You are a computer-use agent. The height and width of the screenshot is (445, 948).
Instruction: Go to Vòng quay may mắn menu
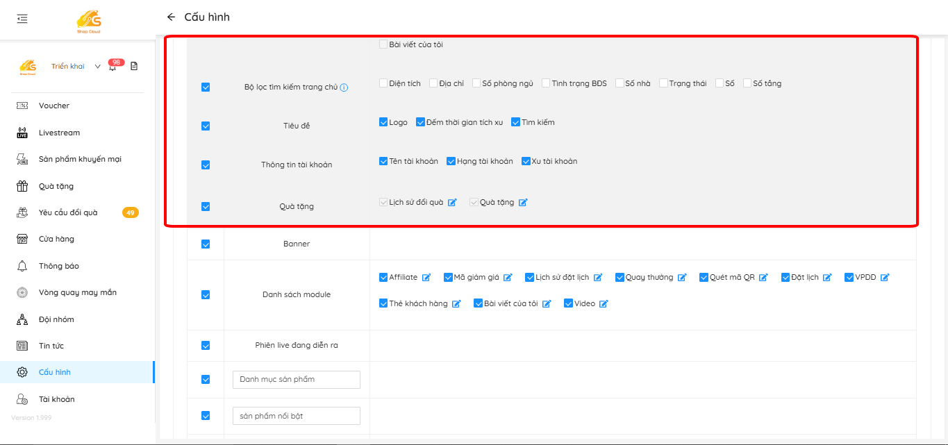(77, 292)
